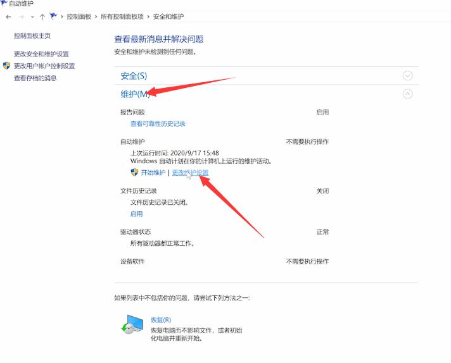Open the 查看存档的消息 link
This screenshot has width=451, height=363.
(x=35, y=78)
